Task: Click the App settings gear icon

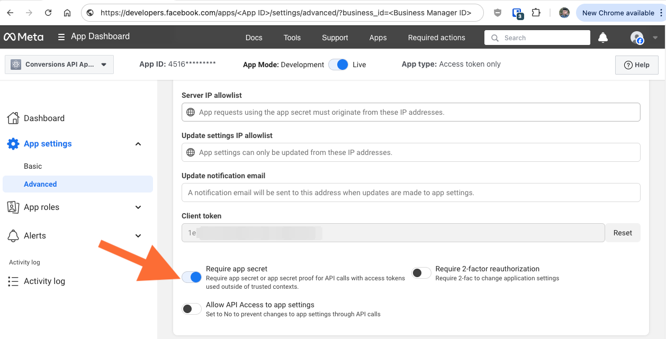Action: [x=13, y=143]
